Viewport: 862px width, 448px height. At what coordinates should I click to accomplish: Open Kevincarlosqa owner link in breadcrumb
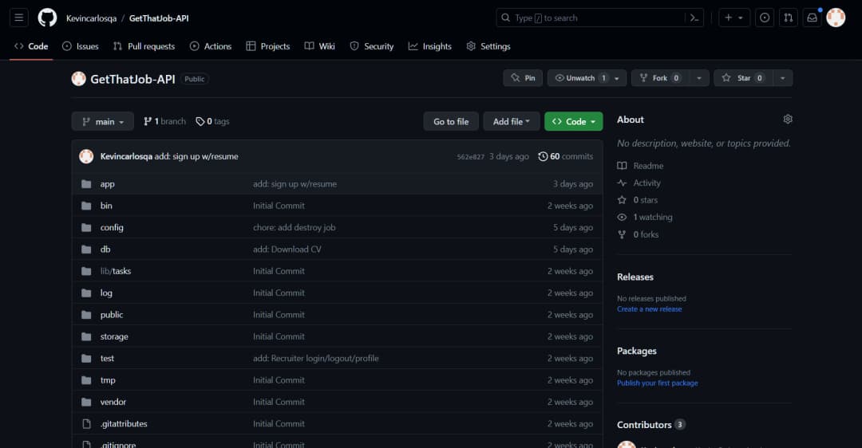coord(91,18)
